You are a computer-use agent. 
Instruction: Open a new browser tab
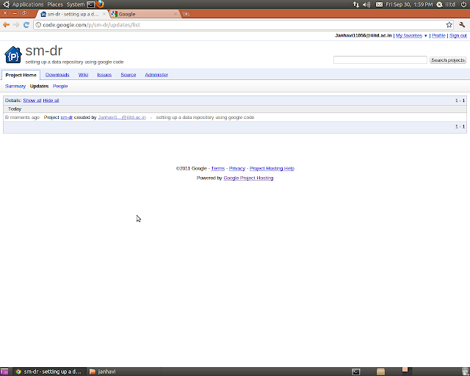click(186, 14)
